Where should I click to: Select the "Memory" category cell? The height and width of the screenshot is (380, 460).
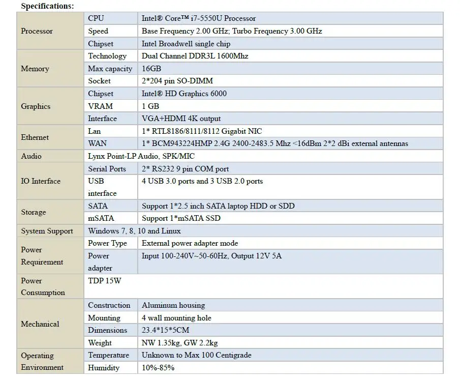[x=50, y=69]
